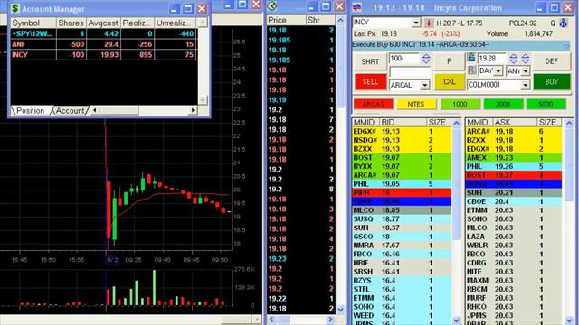Image resolution: width=579 pixels, height=325 pixels.
Task: Click the Shr column header in tape window
Action: click(320, 20)
